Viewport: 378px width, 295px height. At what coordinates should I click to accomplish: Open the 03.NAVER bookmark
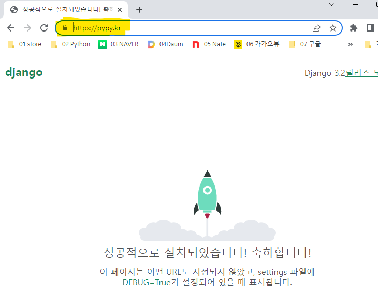coord(119,44)
